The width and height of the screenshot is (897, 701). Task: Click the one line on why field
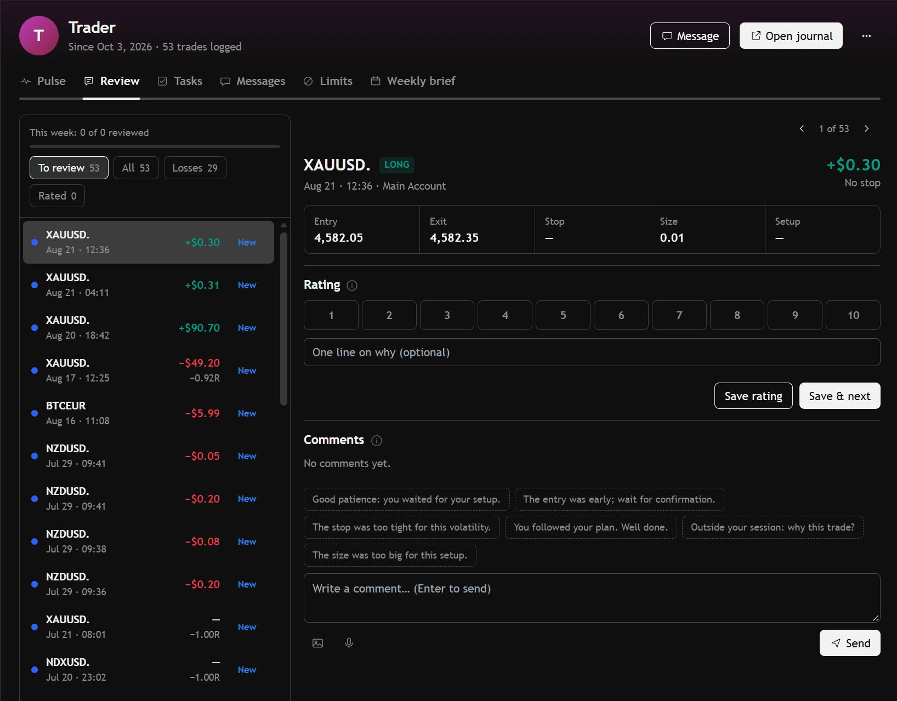pyautogui.click(x=592, y=352)
